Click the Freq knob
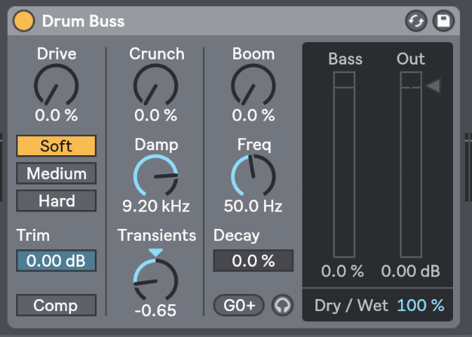The width and height of the screenshot is (472, 337). point(253,176)
